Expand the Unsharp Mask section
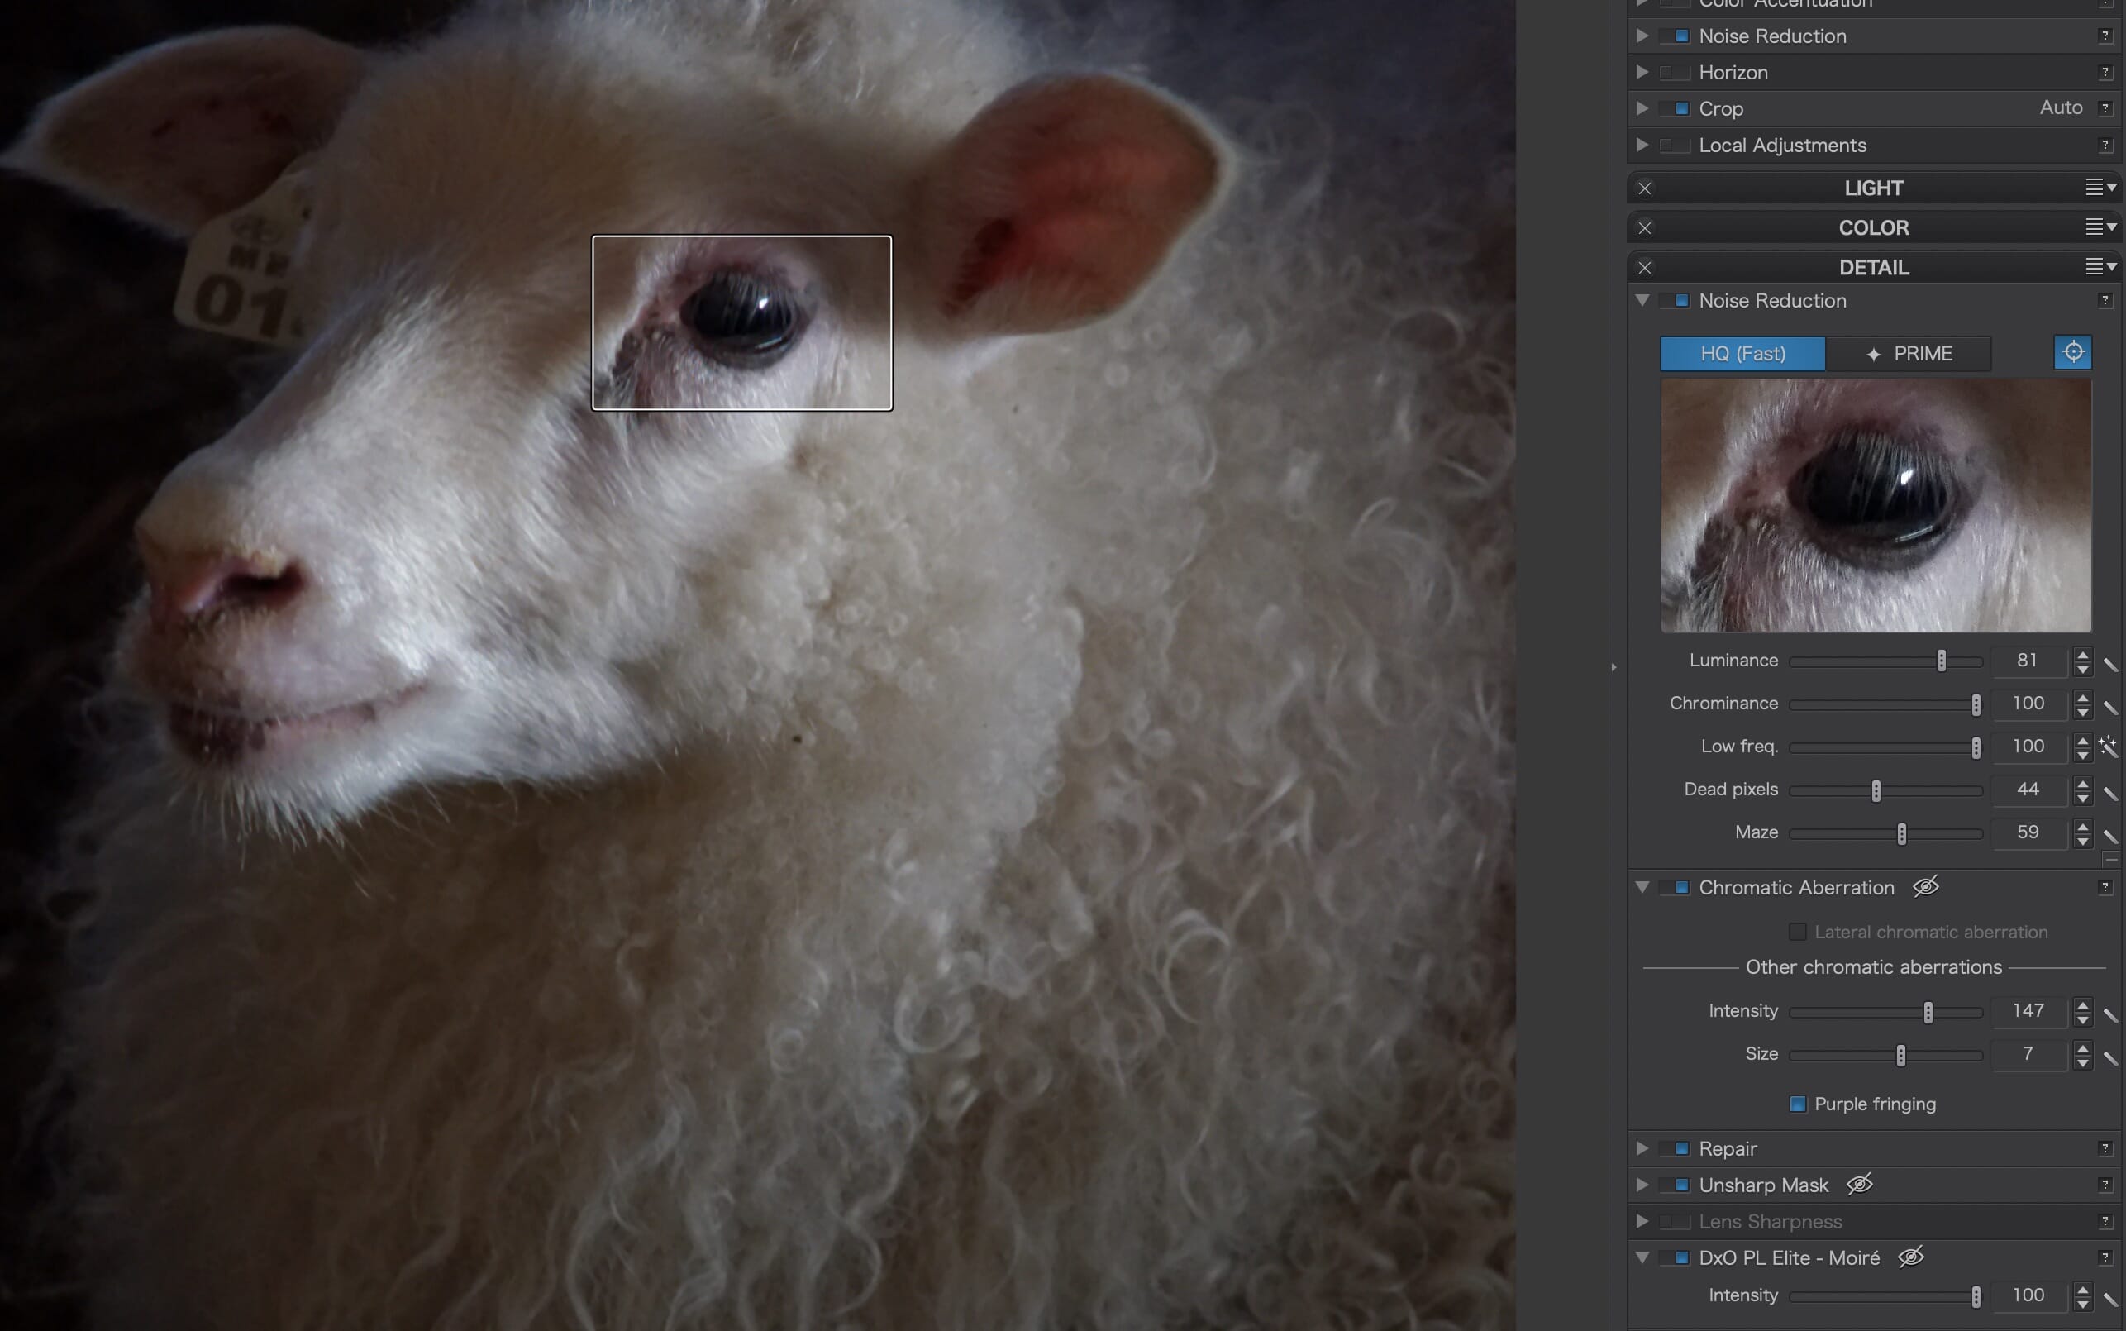Image resolution: width=2126 pixels, height=1331 pixels. tap(1642, 1184)
